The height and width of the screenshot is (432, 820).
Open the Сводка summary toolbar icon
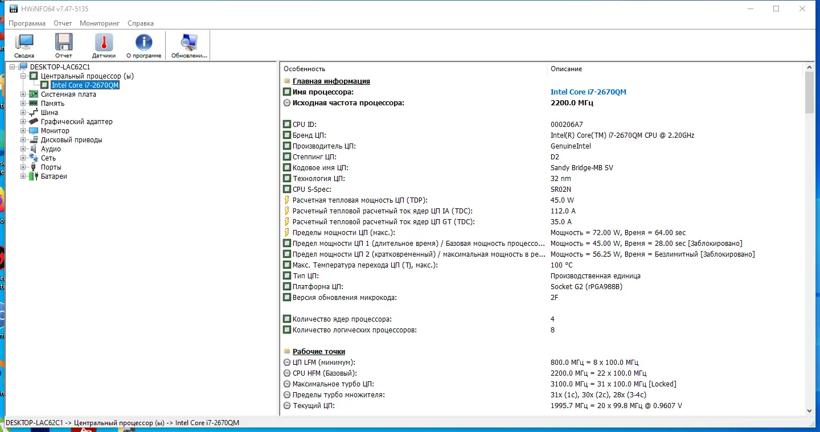(24, 46)
